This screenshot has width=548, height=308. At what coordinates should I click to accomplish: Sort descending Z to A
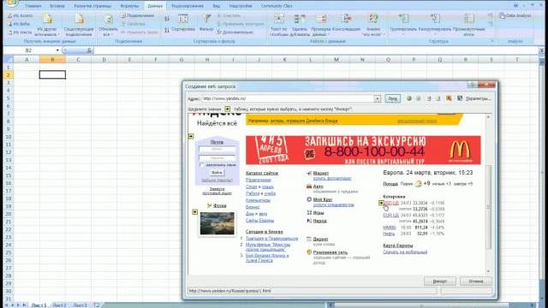pyautogui.click(x=167, y=31)
